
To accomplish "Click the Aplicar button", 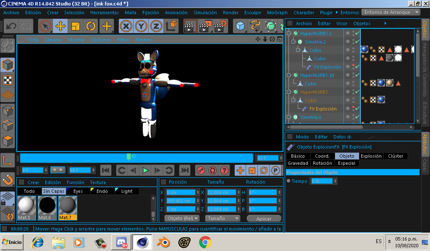I will coord(264,219).
